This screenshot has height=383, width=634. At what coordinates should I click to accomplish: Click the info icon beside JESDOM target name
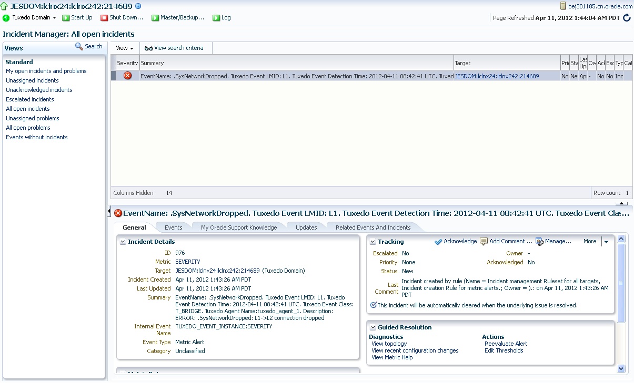(x=138, y=6)
